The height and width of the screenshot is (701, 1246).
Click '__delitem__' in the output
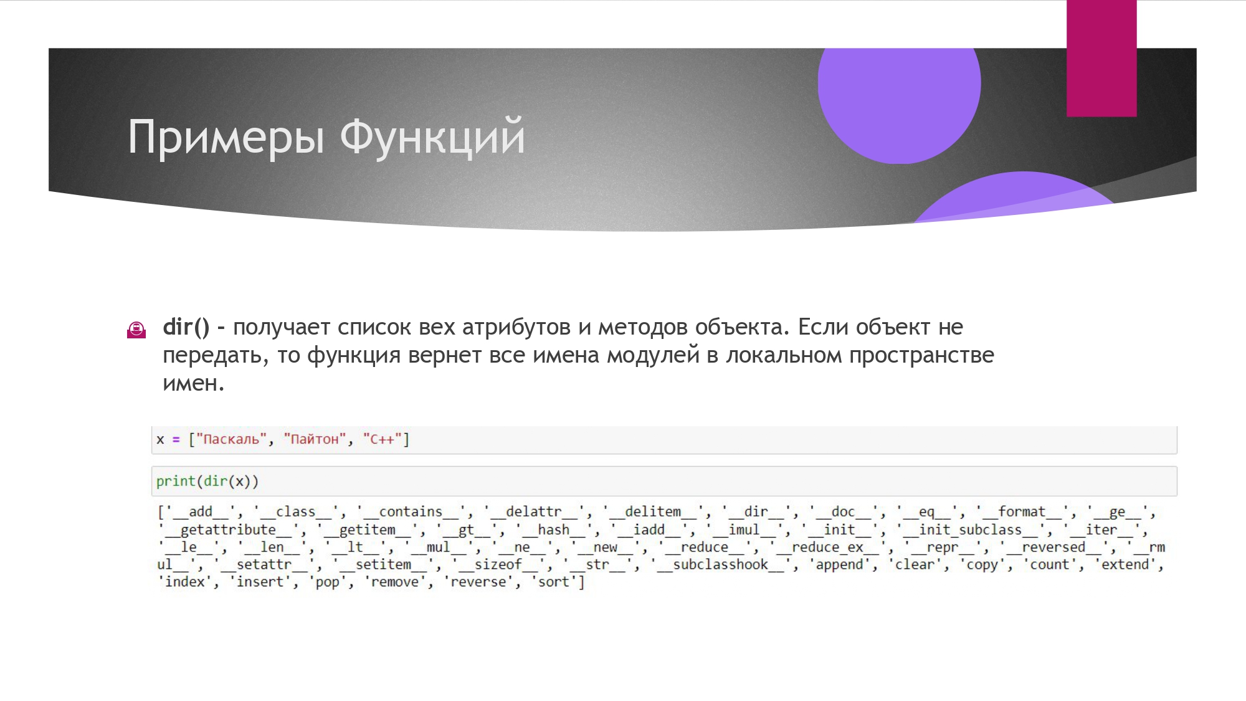653,512
